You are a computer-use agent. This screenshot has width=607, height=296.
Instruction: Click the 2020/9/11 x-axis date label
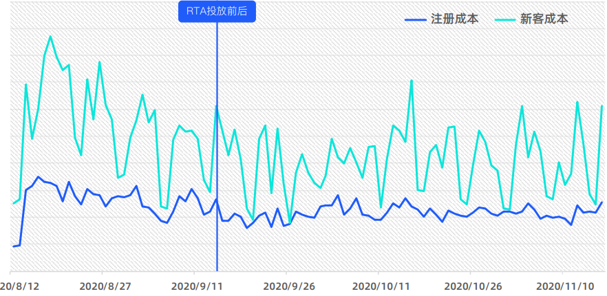pos(197,286)
